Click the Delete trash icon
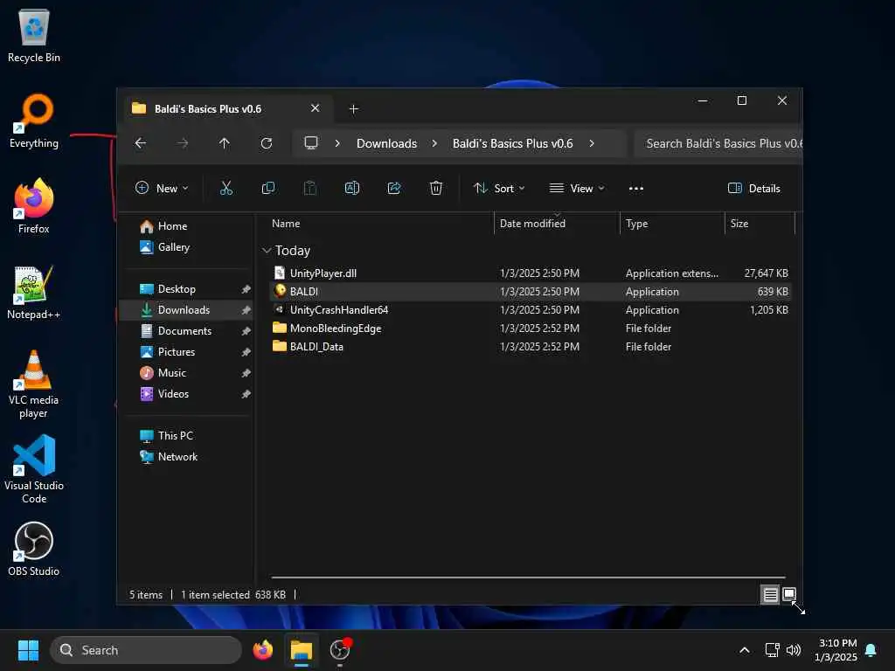This screenshot has width=895, height=671. pos(435,189)
